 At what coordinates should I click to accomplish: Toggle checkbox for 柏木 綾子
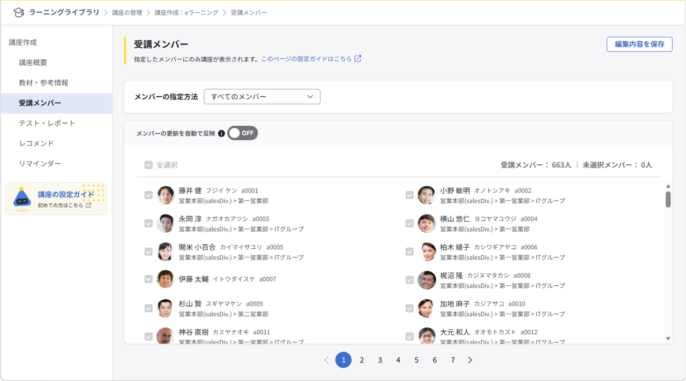pyautogui.click(x=409, y=252)
